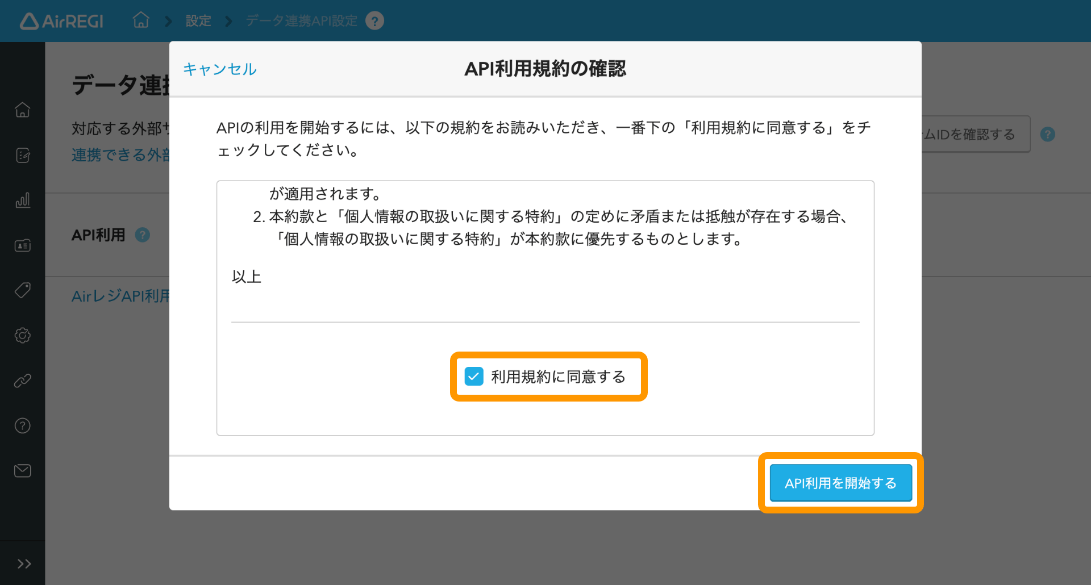Click the AirREGI logo

click(61, 21)
